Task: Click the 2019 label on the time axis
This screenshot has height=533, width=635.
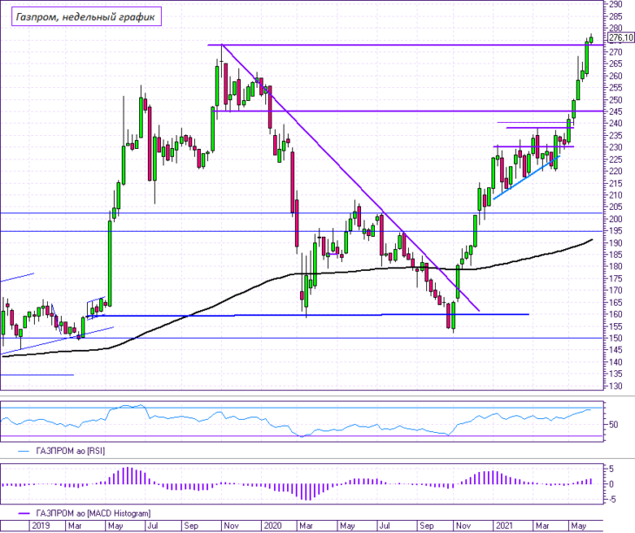Action: 41,526
